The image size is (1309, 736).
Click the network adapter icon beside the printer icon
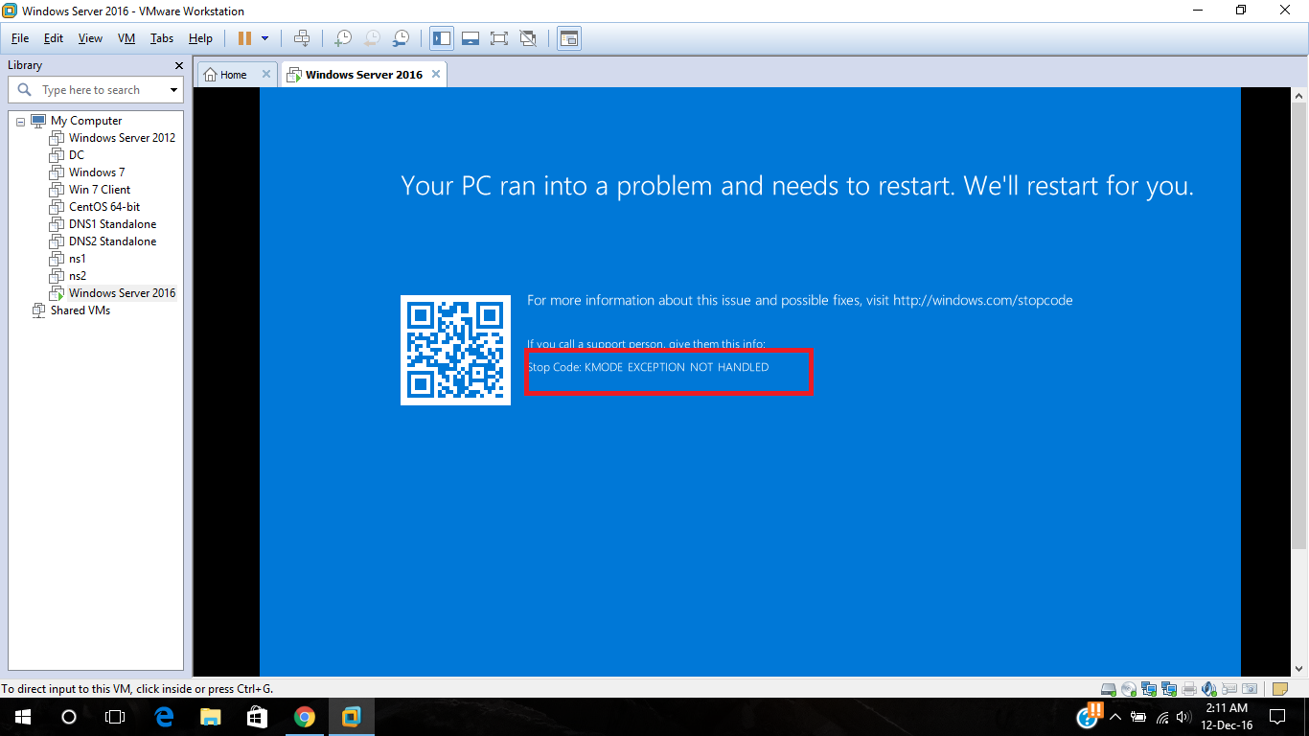(1169, 688)
